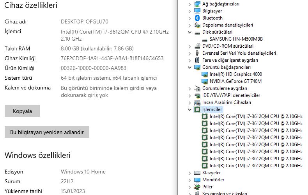Expand the Bluetooth node

click(x=189, y=18)
